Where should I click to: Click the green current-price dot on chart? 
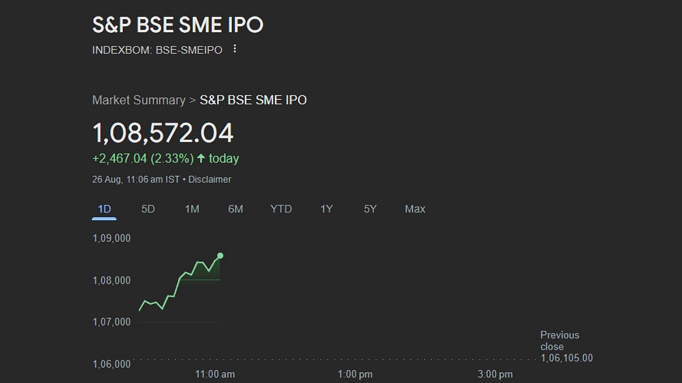(220, 256)
